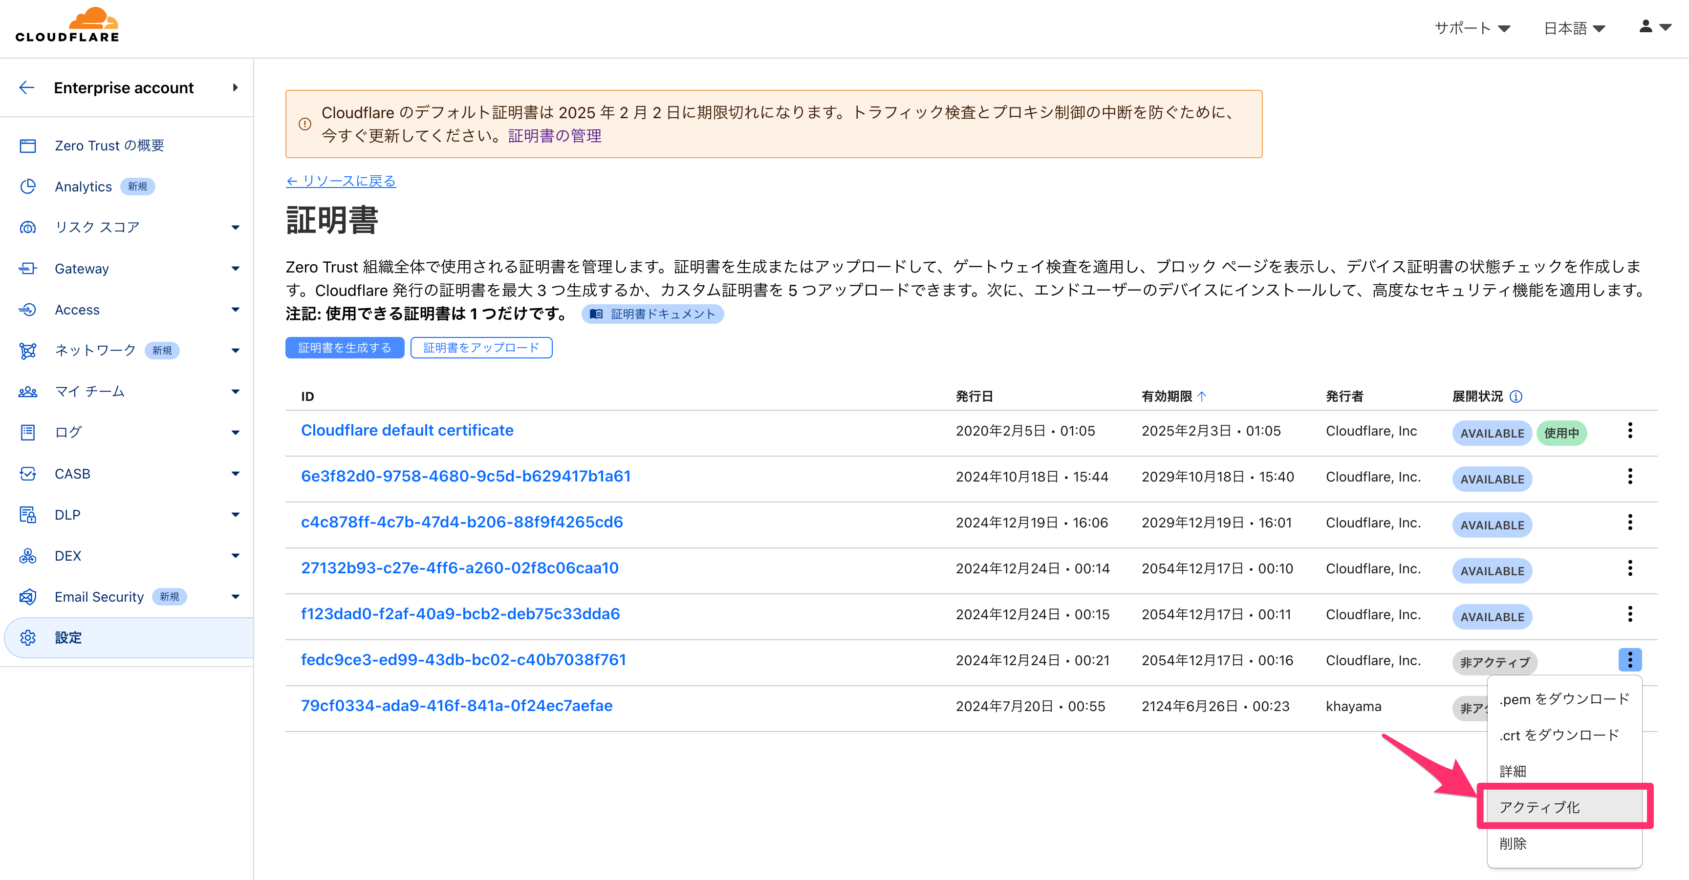Expand the Access sidebar section
The image size is (1689, 880).
tap(236, 309)
